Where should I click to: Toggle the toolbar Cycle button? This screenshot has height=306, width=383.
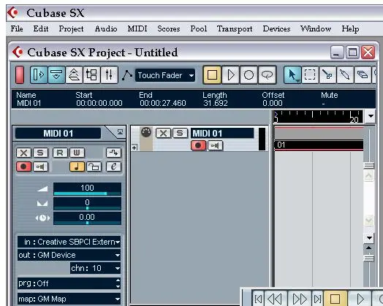267,74
